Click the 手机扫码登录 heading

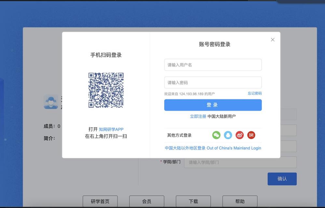pyautogui.click(x=106, y=55)
